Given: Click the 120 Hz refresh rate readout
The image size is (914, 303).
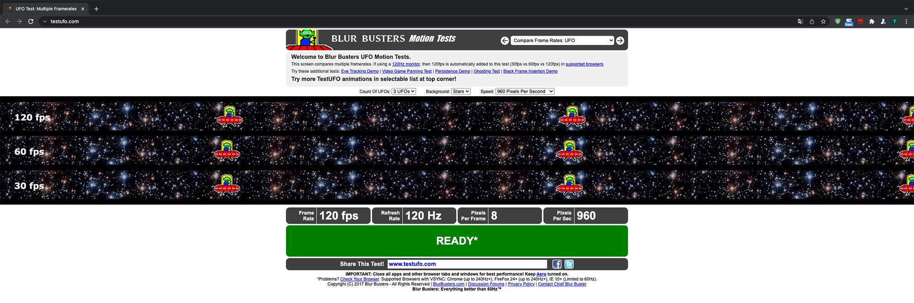Looking at the screenshot, I should pos(423,216).
